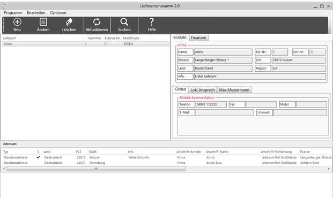Screen dimensions: 333x198
Task: Click the application icon in title bar
Action: tap(4, 6)
